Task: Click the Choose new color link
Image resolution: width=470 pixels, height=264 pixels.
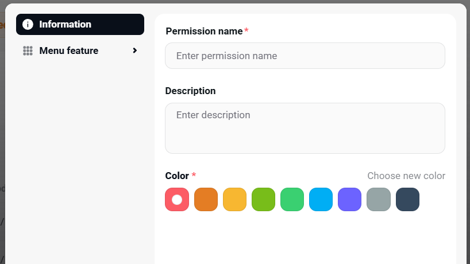Action: (x=406, y=176)
